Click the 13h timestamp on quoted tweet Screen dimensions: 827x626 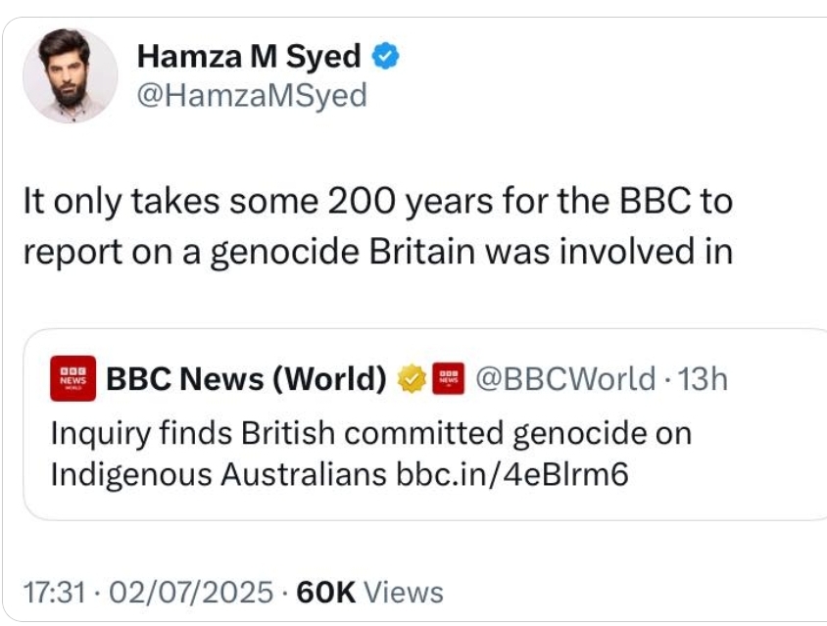pos(703,378)
